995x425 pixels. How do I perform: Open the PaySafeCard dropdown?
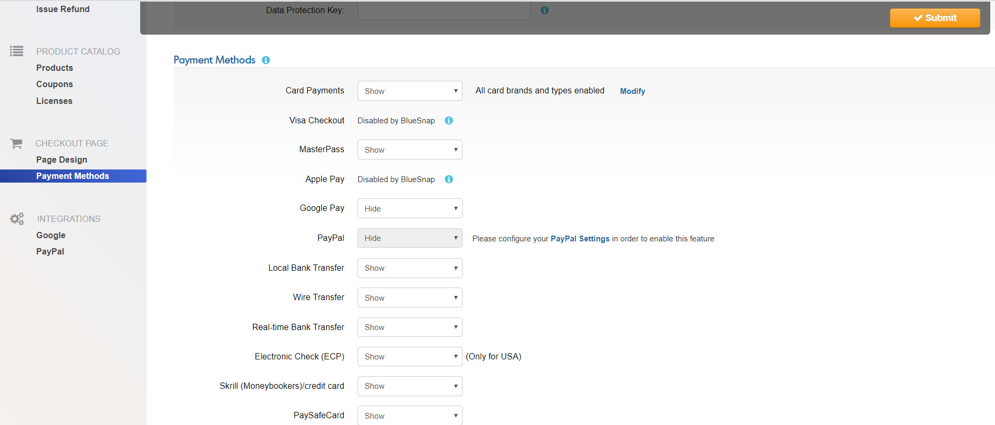410,416
